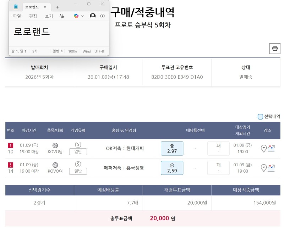Open odds trend chart for 페퍼저축 match
Image resolution: width=284 pixels, height=228 pixels.
pyautogui.click(x=271, y=168)
